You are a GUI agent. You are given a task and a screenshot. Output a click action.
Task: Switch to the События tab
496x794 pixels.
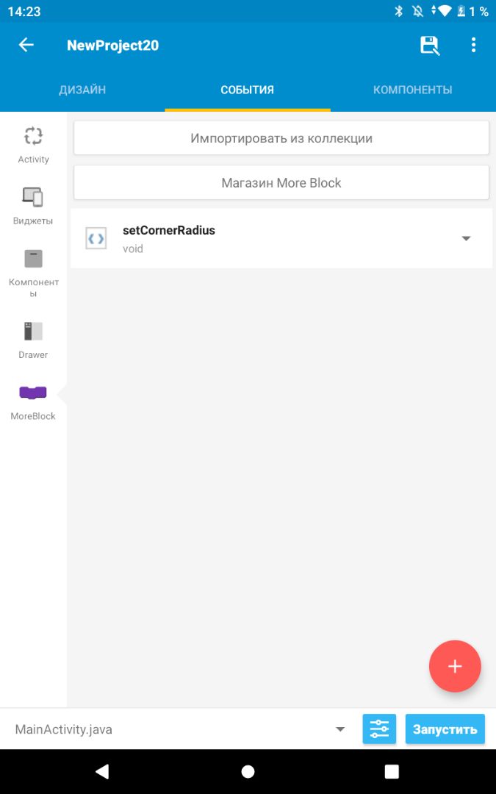click(248, 90)
